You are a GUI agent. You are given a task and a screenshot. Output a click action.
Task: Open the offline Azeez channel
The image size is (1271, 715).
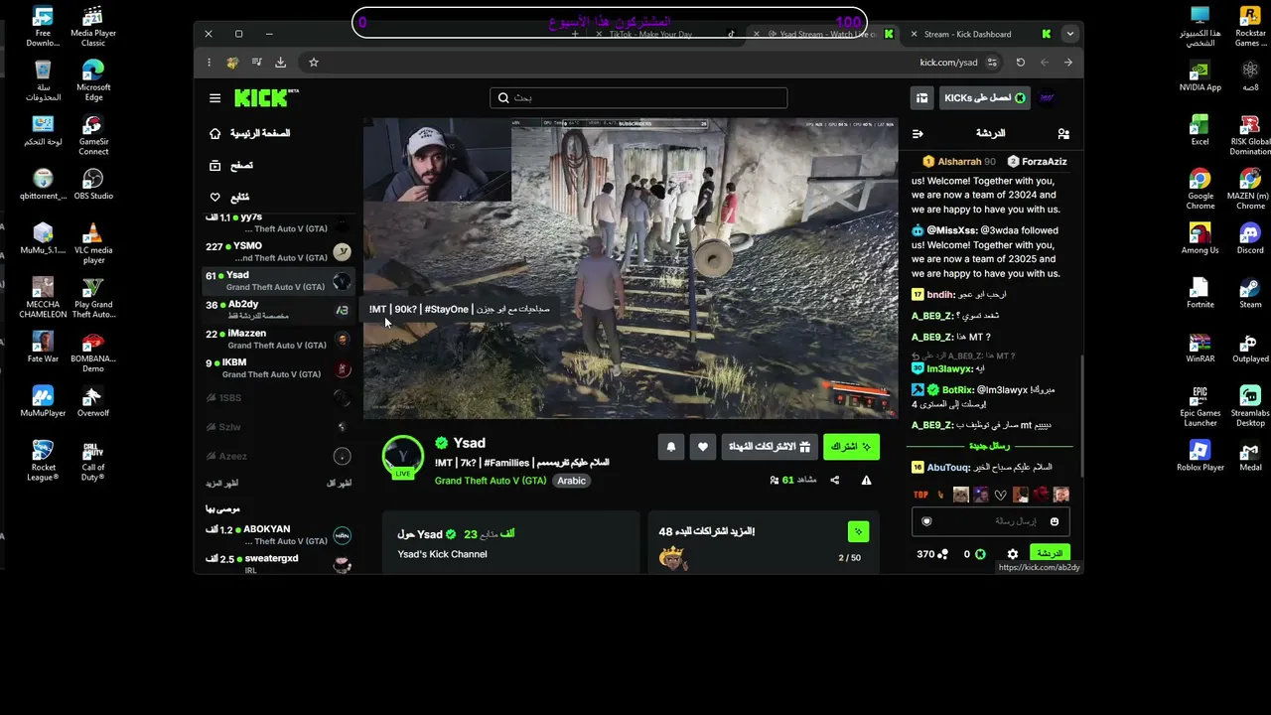pos(279,456)
